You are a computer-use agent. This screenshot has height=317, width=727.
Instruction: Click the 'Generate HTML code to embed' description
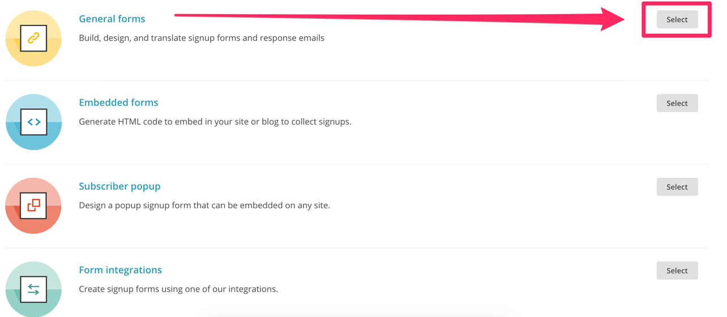(x=215, y=122)
